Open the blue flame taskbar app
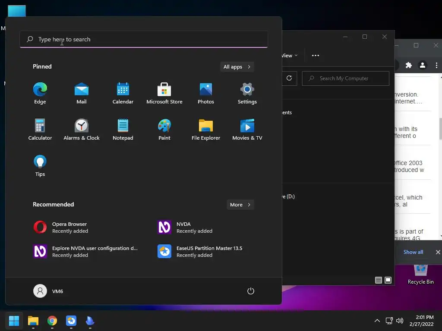Viewport: 442px width, 331px height. click(x=90, y=321)
